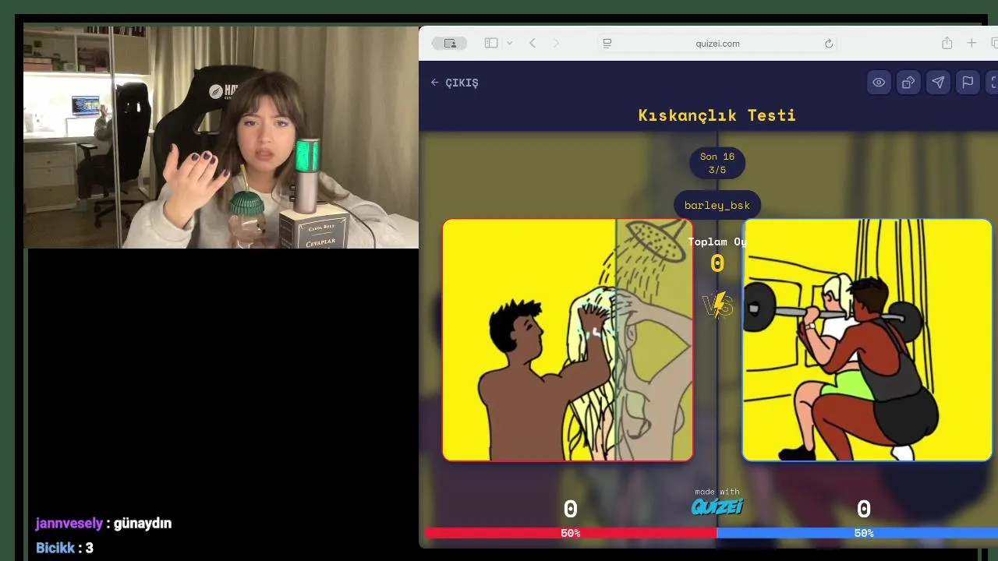Click the paper plane share icon
This screenshot has height=561, width=998.
click(x=938, y=83)
